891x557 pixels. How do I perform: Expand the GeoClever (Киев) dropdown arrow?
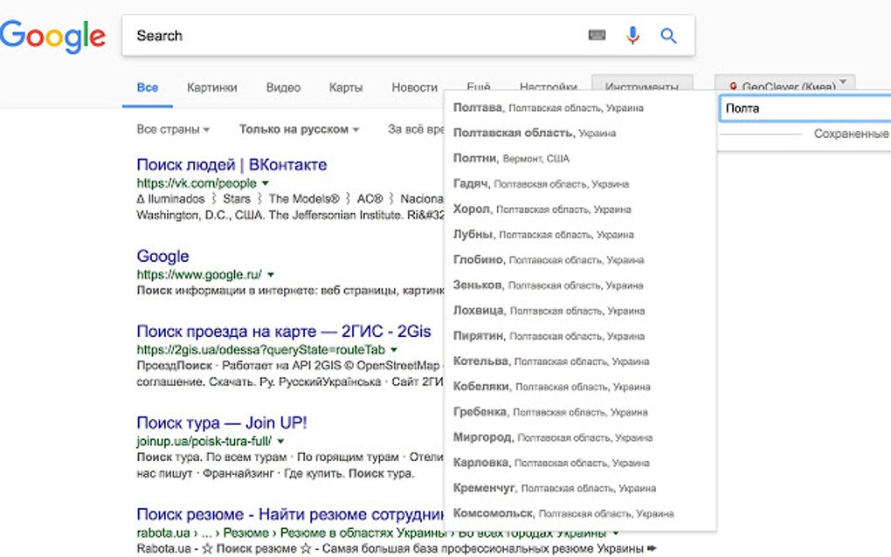click(843, 84)
